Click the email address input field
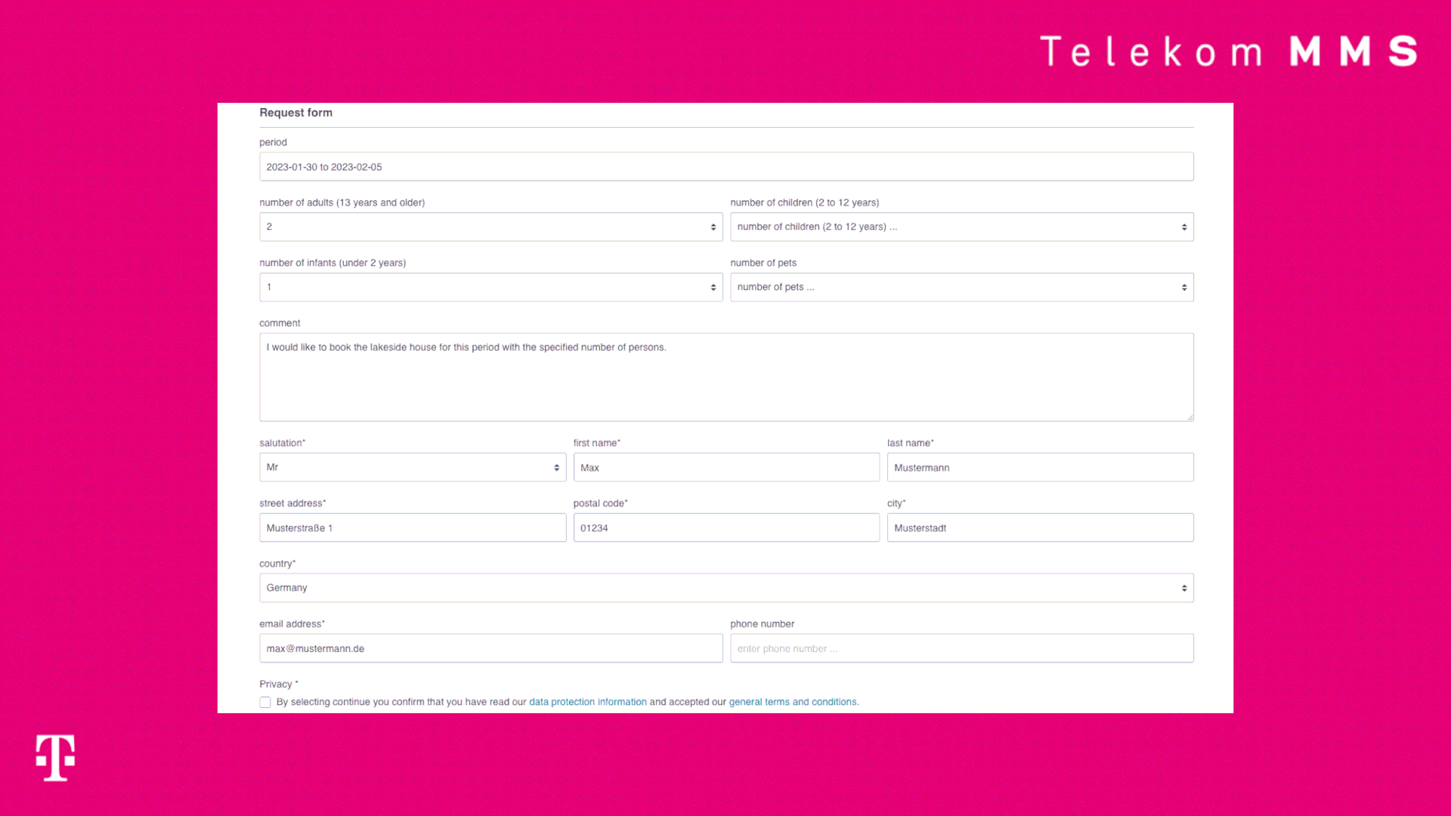 click(490, 648)
